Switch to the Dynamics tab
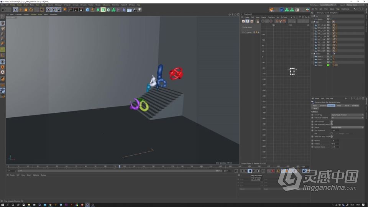The image size is (368, 207). (x=323, y=106)
